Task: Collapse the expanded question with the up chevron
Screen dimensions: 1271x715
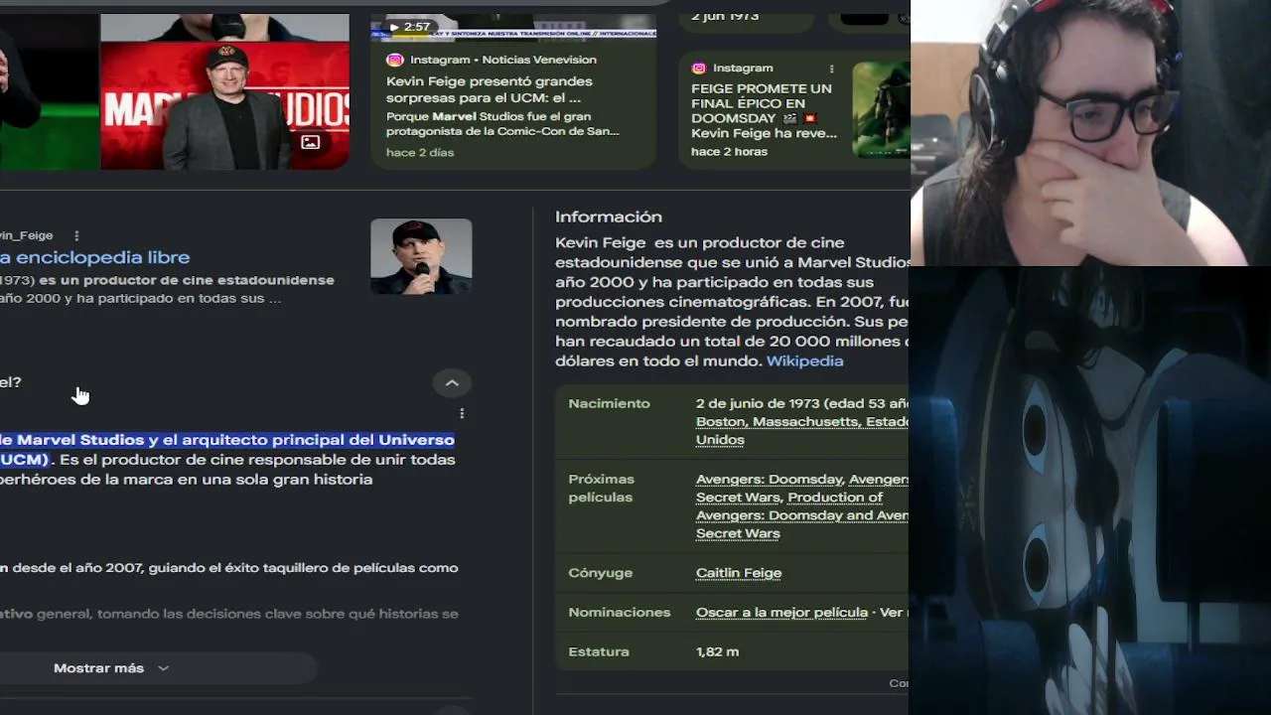Action: click(x=452, y=383)
